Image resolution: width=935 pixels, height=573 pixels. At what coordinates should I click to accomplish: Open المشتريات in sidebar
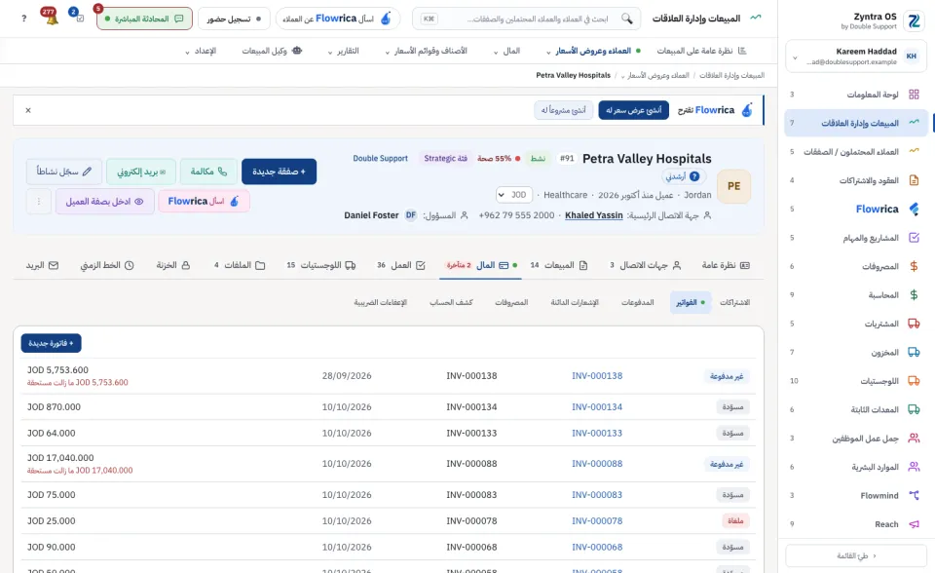point(856,324)
